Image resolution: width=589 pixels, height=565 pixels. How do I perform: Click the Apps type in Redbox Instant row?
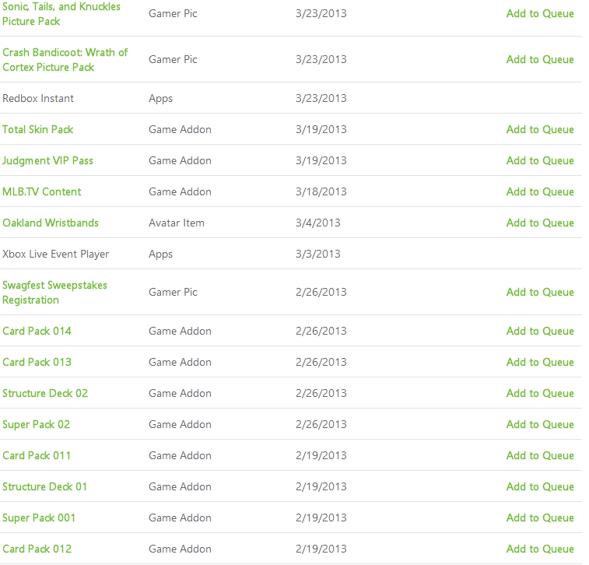coord(160,98)
